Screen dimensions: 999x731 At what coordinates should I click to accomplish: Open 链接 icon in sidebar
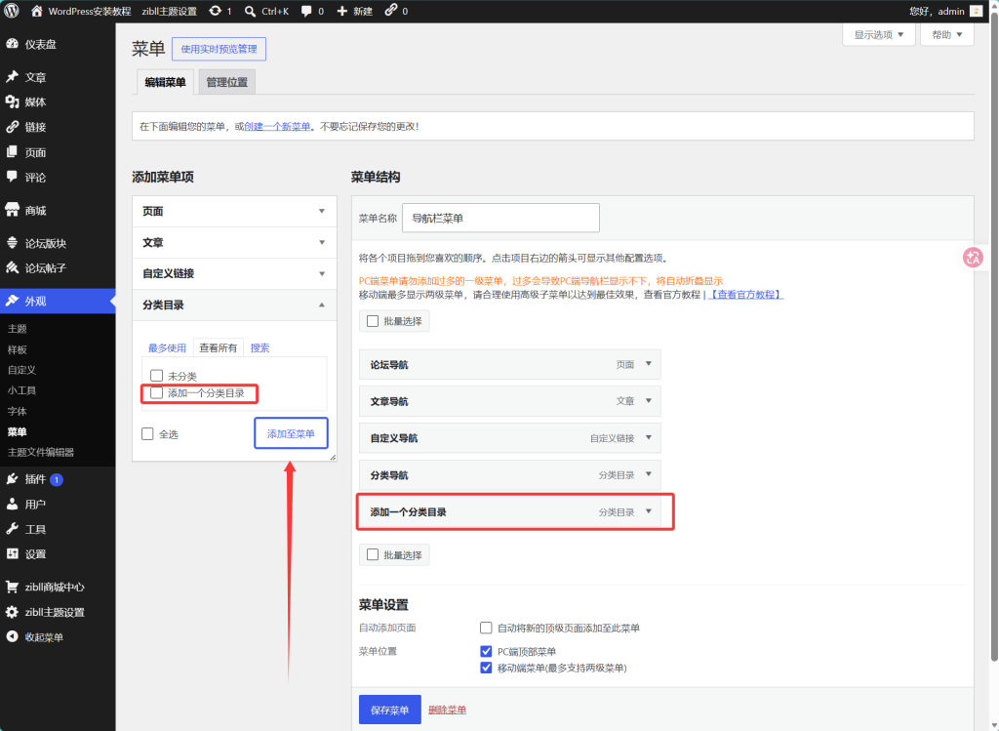[x=12, y=127]
